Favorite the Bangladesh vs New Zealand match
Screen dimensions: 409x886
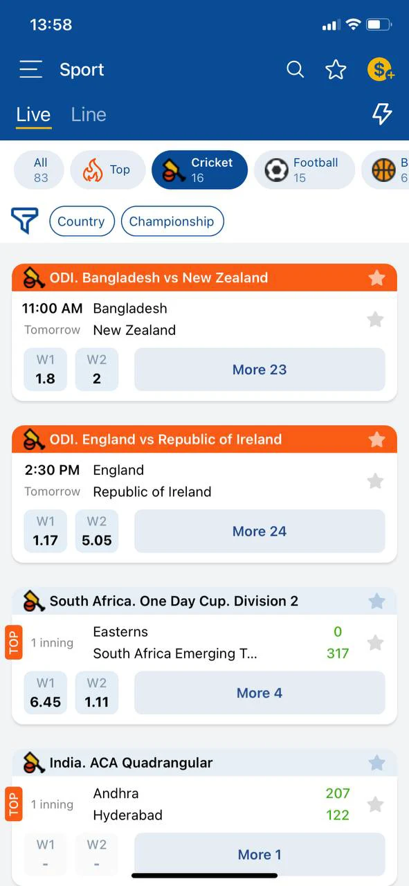click(x=376, y=319)
